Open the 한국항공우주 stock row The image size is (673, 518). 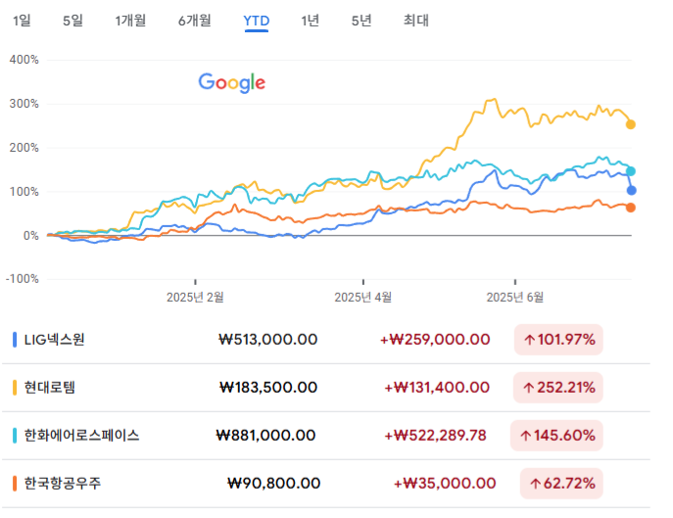pos(326,484)
